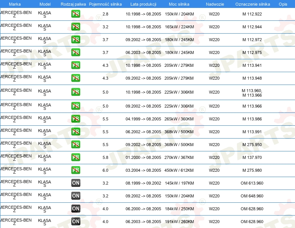Click the petrol fuel icon in the M 113.991 row
295x228 pixels.
75,131
